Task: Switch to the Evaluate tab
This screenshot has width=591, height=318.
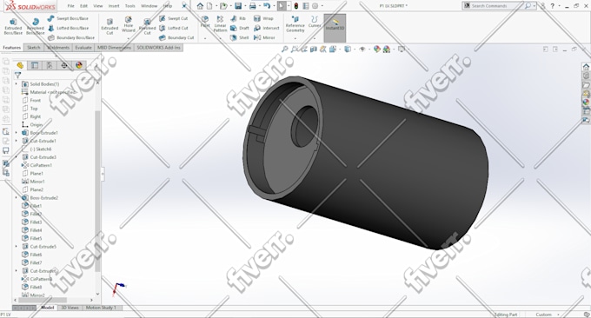Action: [x=83, y=48]
